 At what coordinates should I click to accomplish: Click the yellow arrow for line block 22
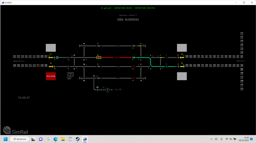pos(51,66)
